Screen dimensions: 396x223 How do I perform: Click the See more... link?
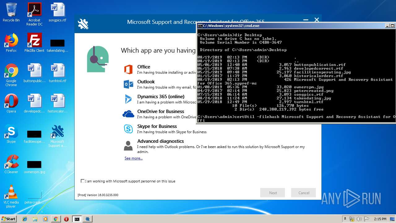click(x=134, y=158)
